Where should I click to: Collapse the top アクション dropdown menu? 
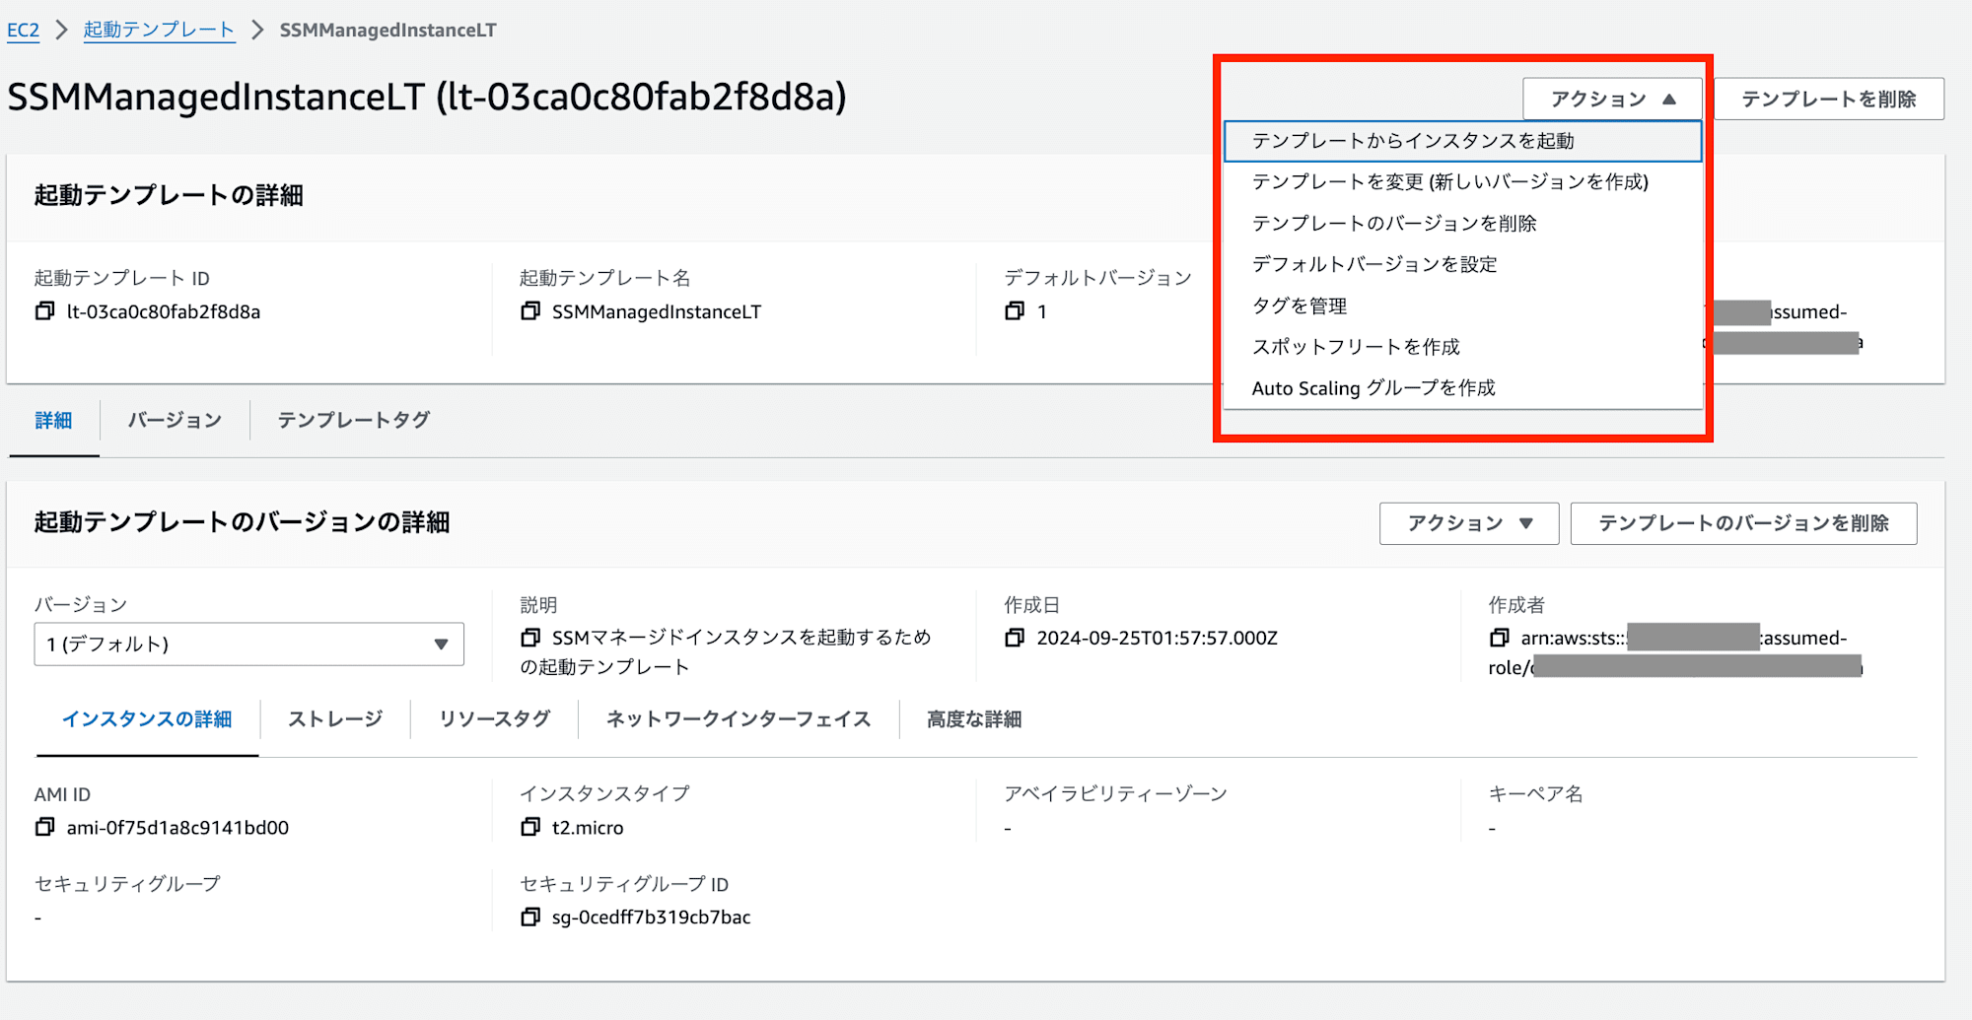(x=1612, y=99)
